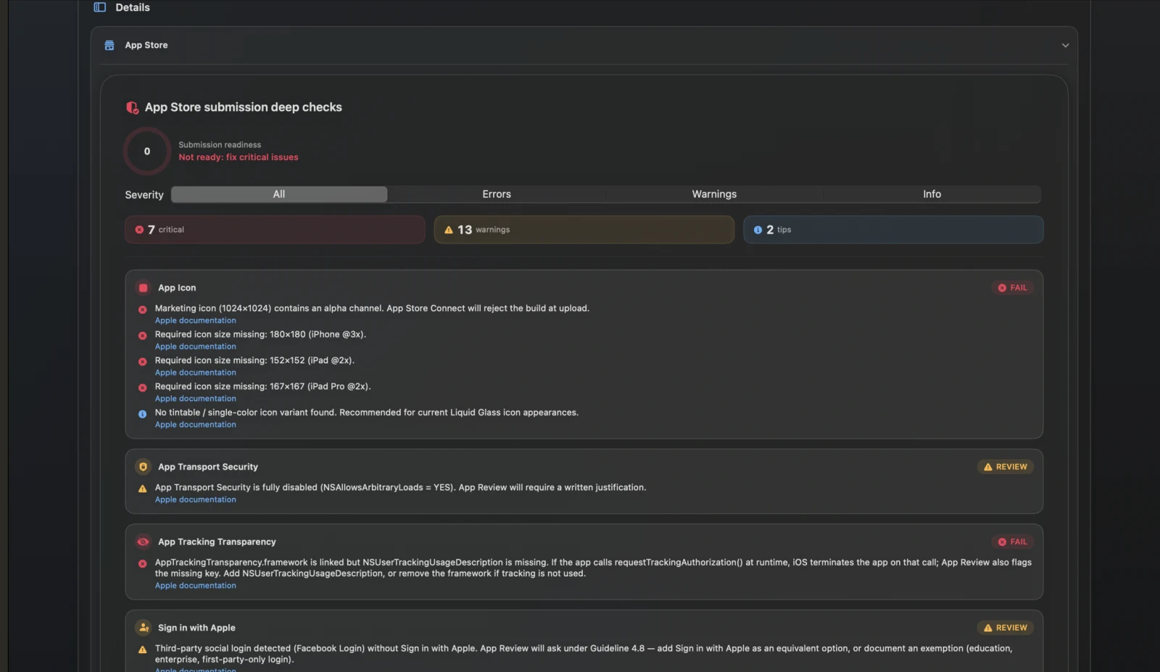Click the info icon beside 2 tips

758,230
